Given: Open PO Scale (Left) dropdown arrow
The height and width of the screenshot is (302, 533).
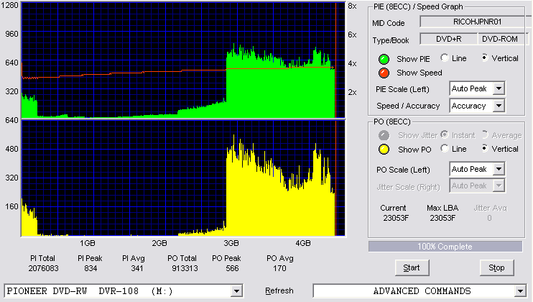Looking at the screenshot, I should [499, 169].
